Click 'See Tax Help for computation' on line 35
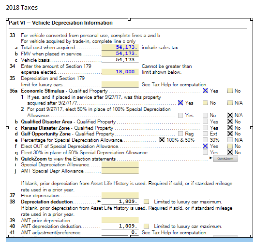Viewport: 255px width, 242px height. pyautogui.click(x=175, y=84)
